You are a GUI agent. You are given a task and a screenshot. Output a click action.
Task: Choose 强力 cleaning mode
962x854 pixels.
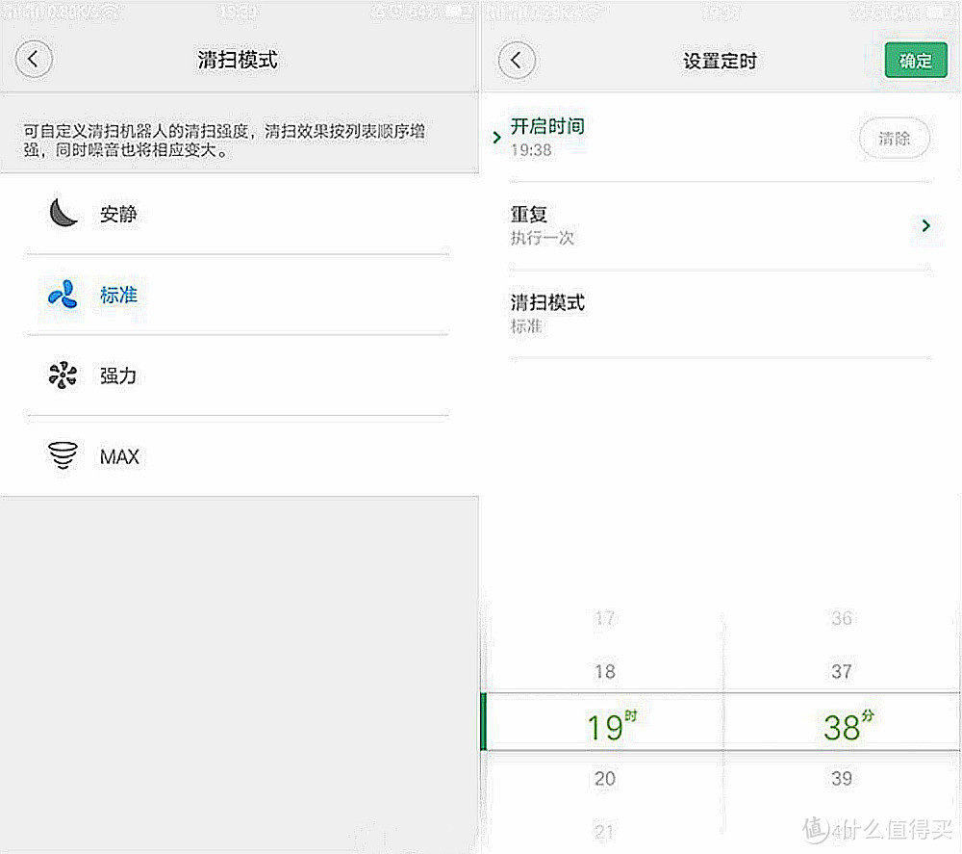pos(238,375)
